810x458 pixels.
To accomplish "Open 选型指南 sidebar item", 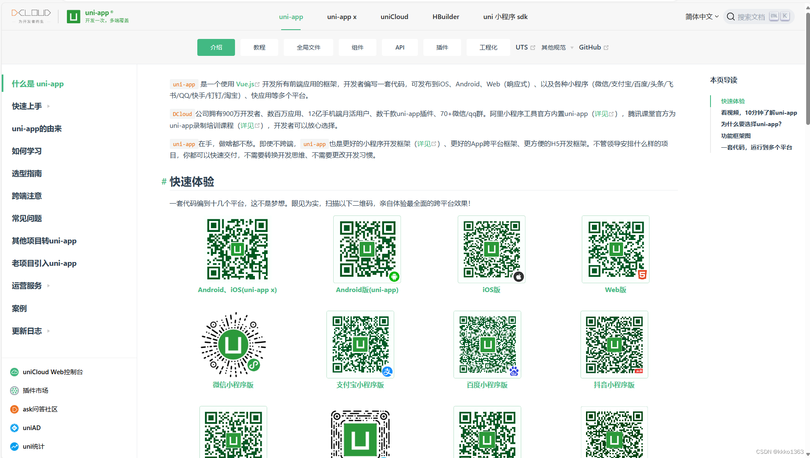I will 27,174.
